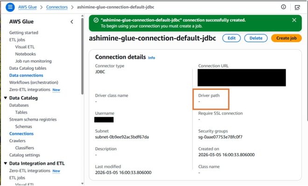Open Crawlers under Data Catalog

point(17,140)
